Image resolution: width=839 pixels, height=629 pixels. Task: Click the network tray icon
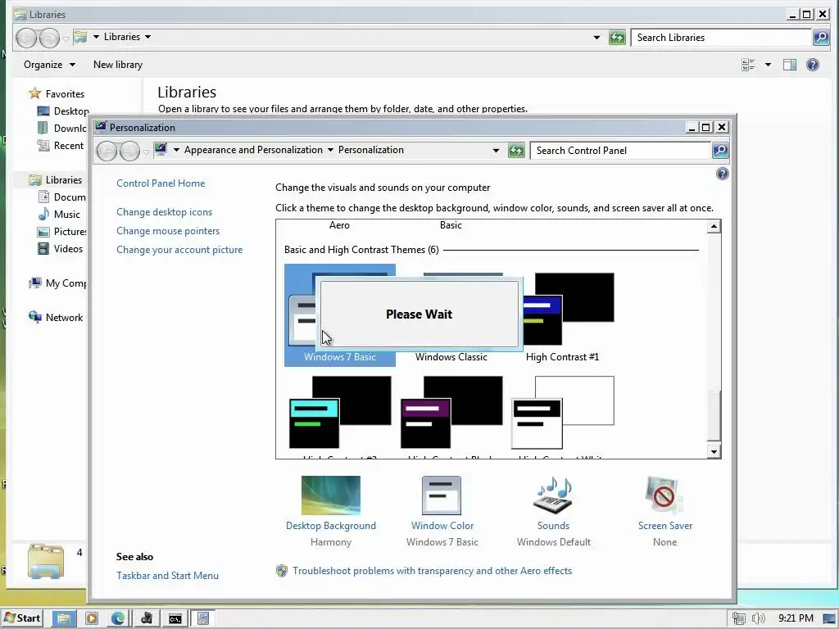tap(739, 618)
